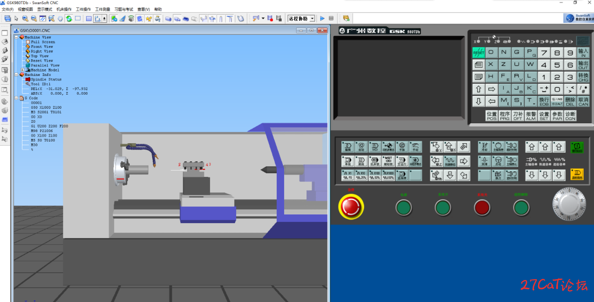Open the 显示模式 menu
594x302 pixels.
tap(45, 9)
